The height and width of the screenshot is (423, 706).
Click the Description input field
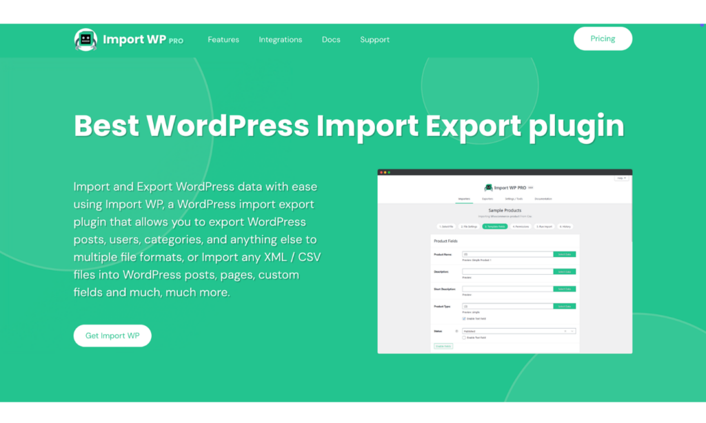click(x=507, y=272)
